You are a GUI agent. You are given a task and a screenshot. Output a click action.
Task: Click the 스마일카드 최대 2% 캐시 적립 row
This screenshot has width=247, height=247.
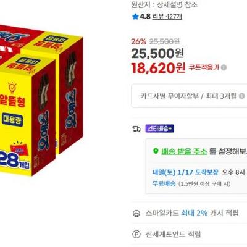189,213
